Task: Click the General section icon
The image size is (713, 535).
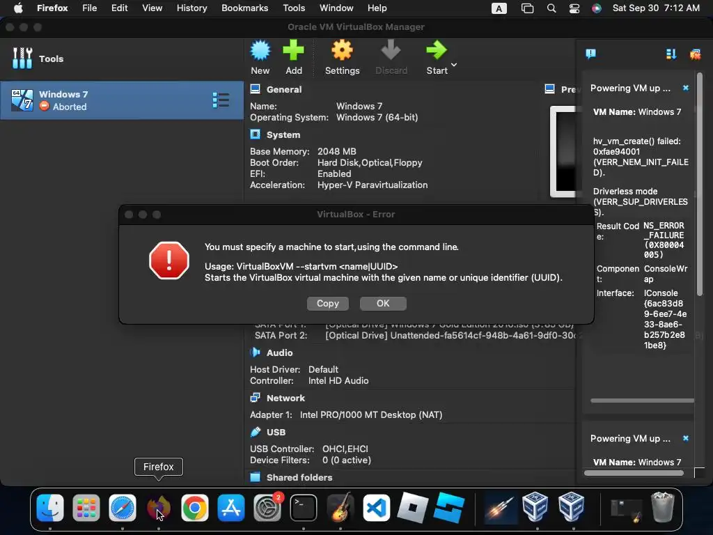Action: click(256, 89)
